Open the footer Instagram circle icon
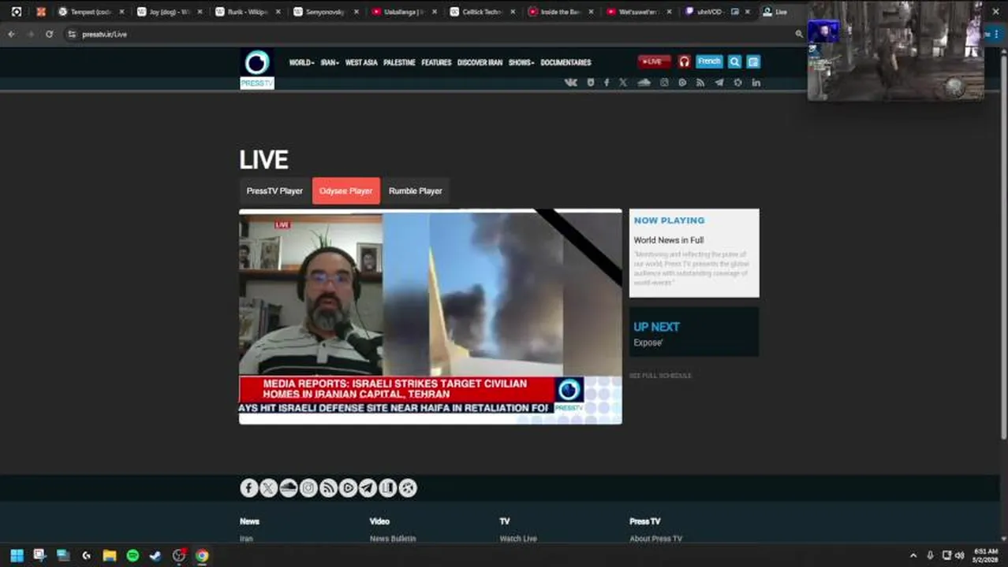 [308, 488]
